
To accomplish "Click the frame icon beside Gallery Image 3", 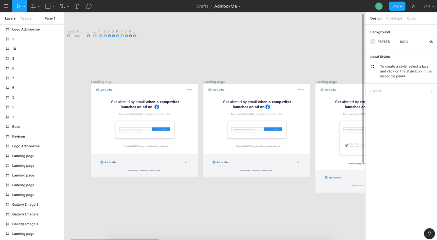I will tap(7, 204).
